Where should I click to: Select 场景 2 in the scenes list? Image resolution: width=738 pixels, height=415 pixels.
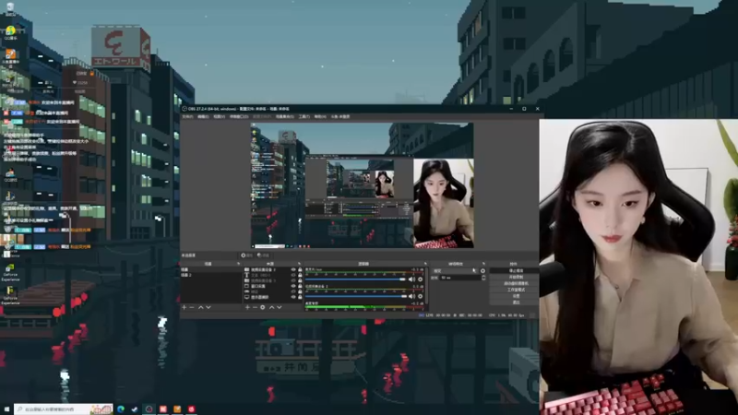210,275
